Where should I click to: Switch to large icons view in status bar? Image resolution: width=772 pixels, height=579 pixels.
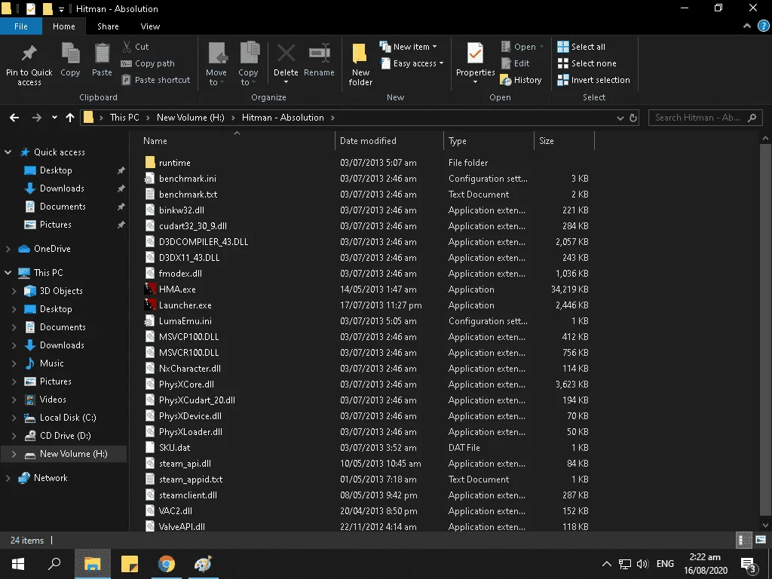pyautogui.click(x=760, y=540)
